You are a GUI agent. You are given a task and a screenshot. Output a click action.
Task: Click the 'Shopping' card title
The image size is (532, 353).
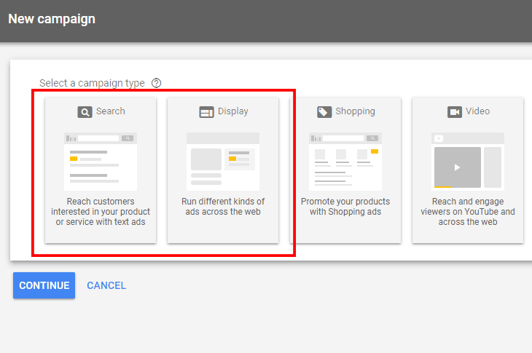355,111
